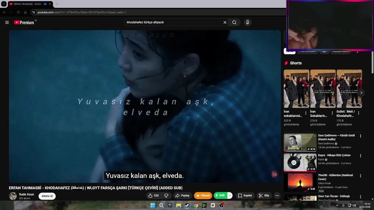374x210 pixels.
Task: Open OBS Studio from taskbar
Action: (221, 205)
